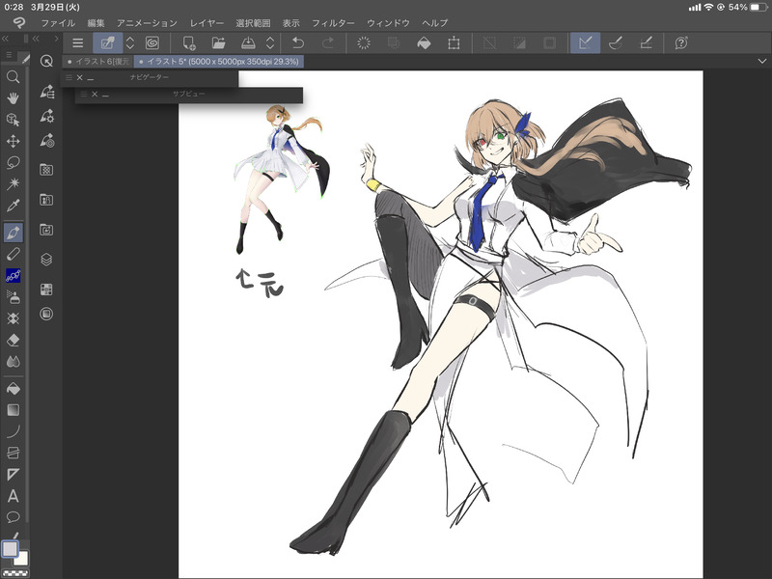Select the Zoom magnifier tool

(13, 77)
